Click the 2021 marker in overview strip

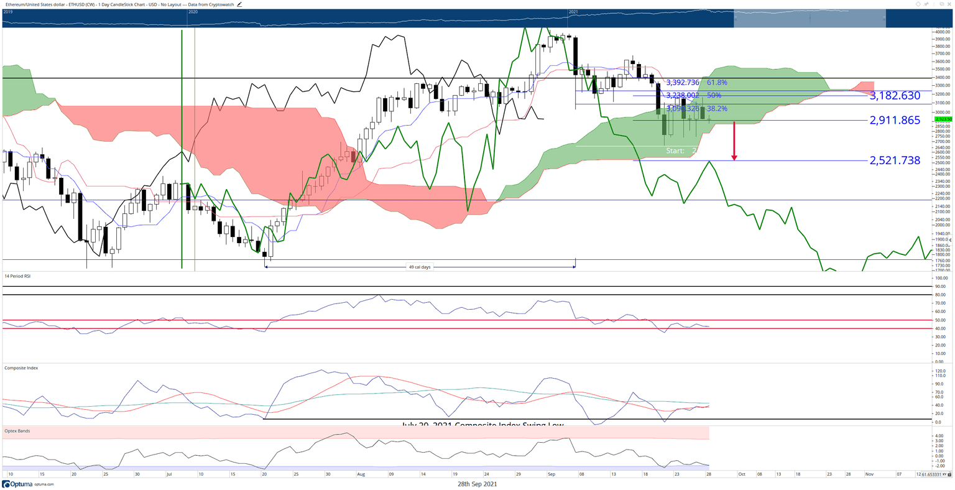[574, 12]
